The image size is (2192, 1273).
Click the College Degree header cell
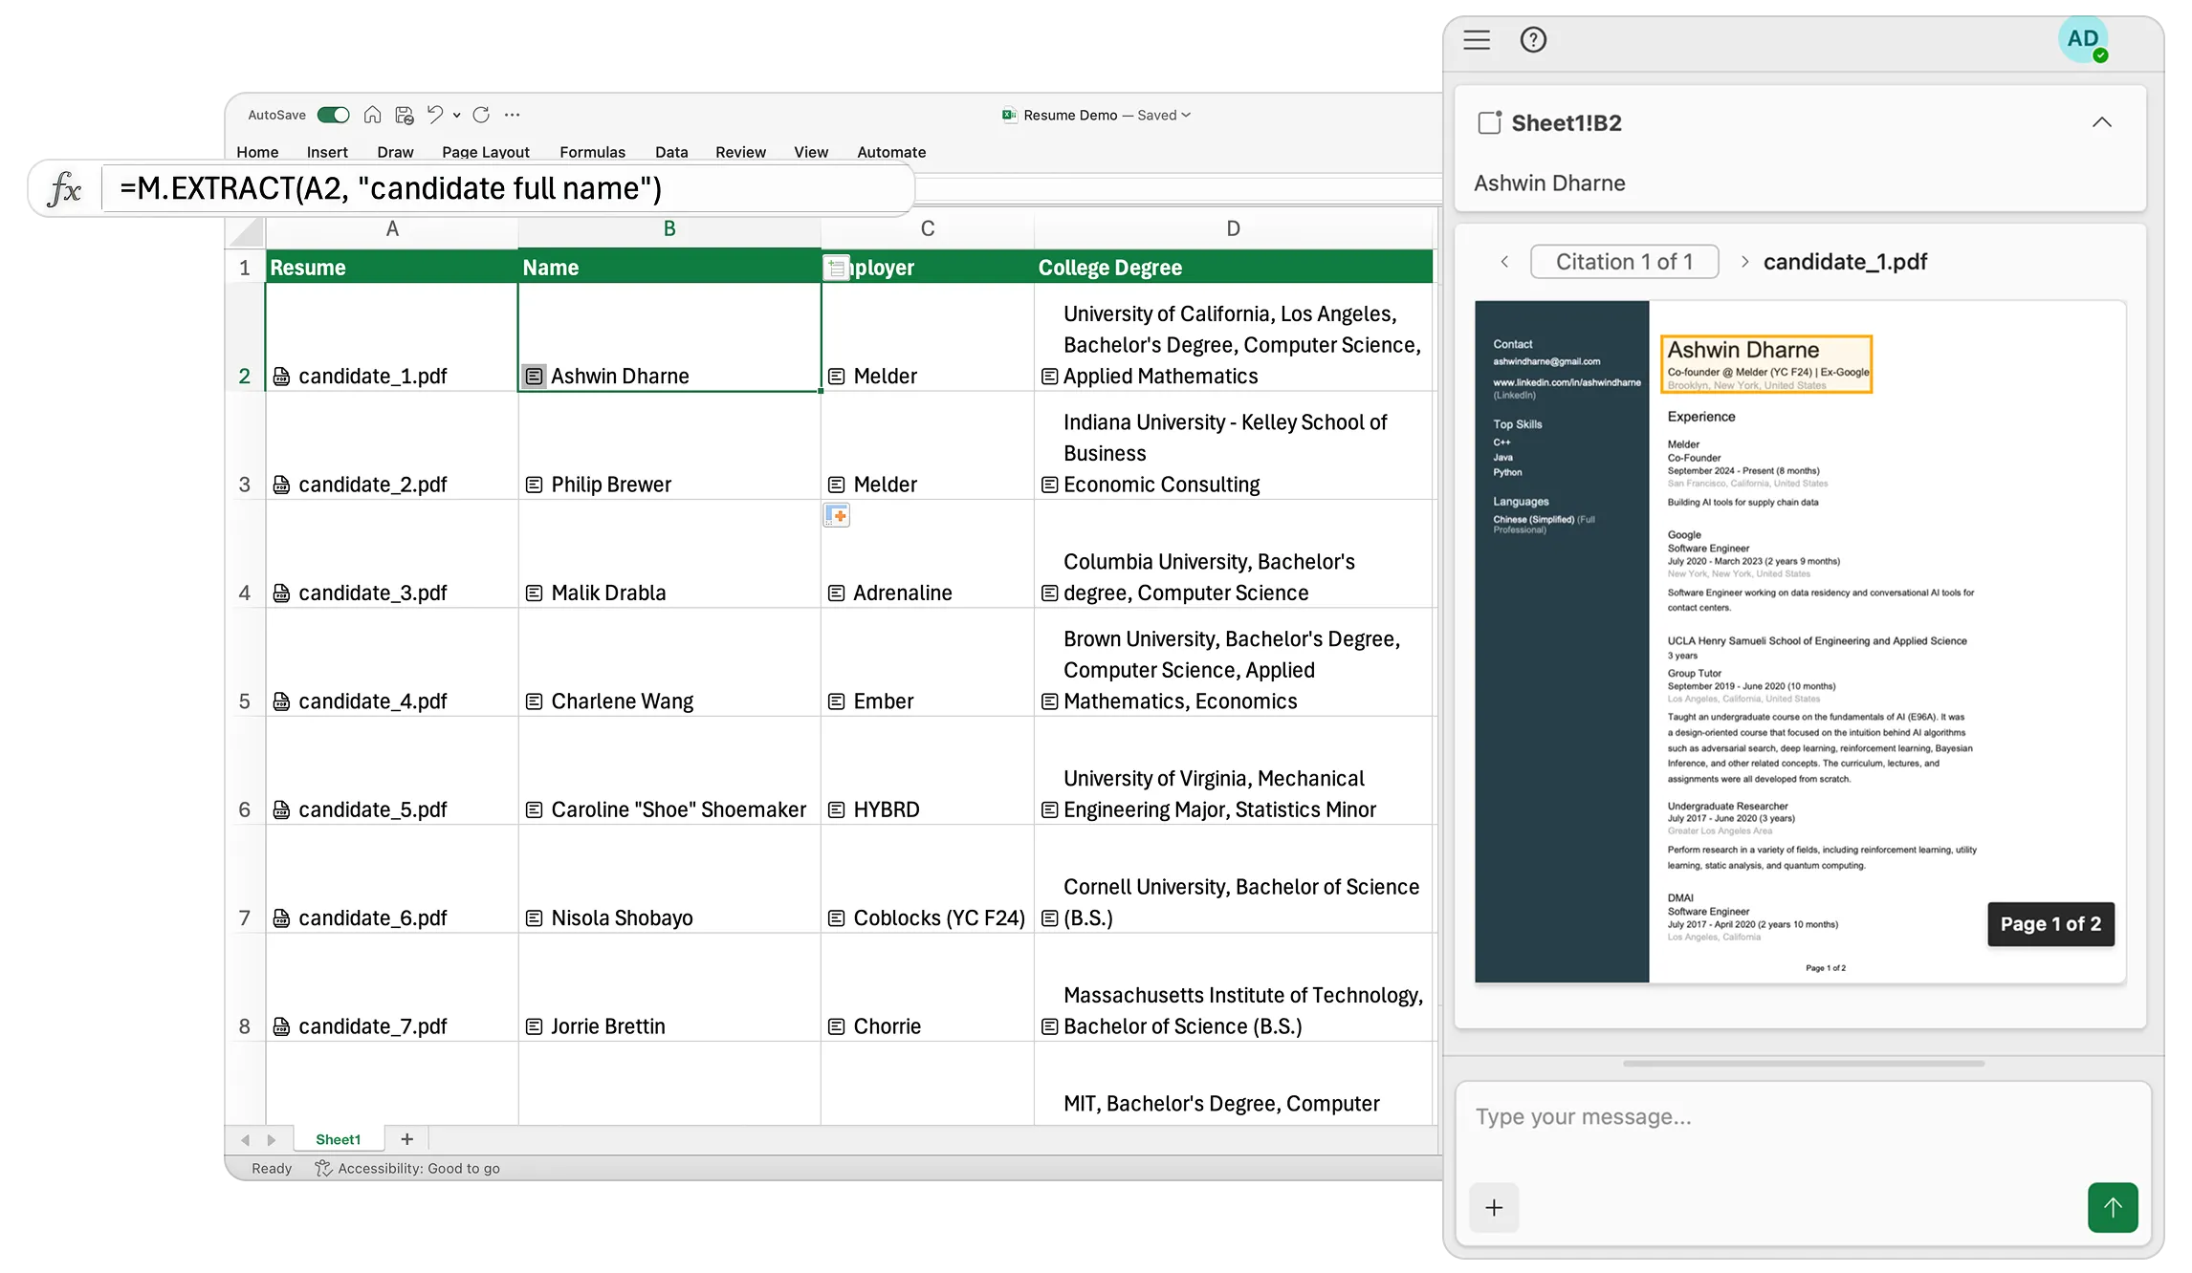point(1233,268)
